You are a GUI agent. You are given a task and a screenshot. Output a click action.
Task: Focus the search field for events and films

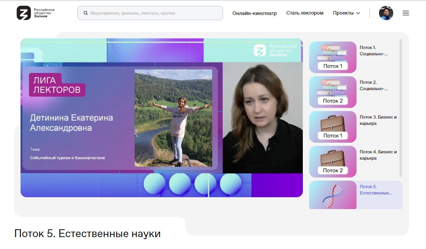(x=154, y=13)
